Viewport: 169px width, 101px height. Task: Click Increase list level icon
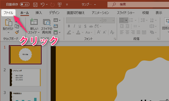click(127, 26)
